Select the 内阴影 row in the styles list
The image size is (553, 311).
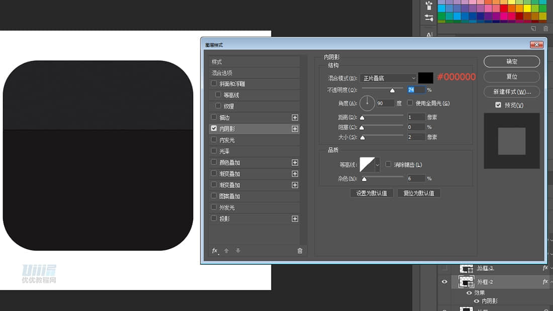[254, 129]
